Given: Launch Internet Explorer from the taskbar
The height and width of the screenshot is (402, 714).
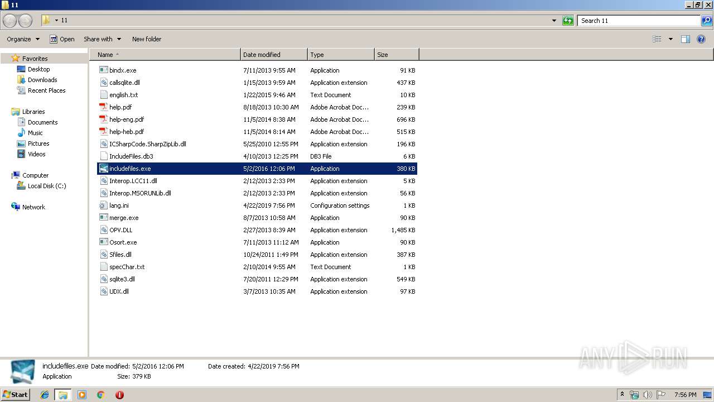Looking at the screenshot, I should pyautogui.click(x=45, y=395).
